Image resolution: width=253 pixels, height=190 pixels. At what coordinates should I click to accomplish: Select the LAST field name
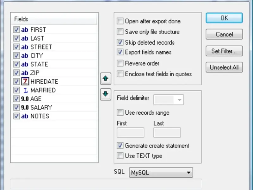(37, 38)
